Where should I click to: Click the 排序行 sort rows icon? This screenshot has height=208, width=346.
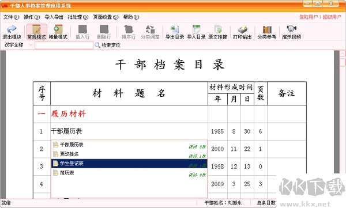pos(129,32)
